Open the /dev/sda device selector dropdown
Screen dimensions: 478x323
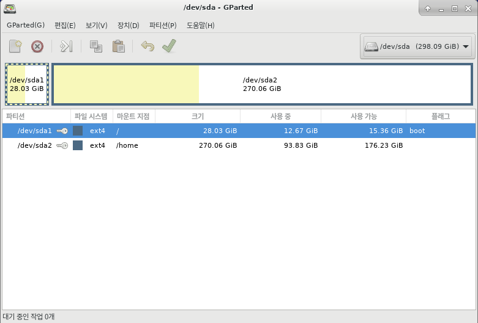click(x=417, y=46)
